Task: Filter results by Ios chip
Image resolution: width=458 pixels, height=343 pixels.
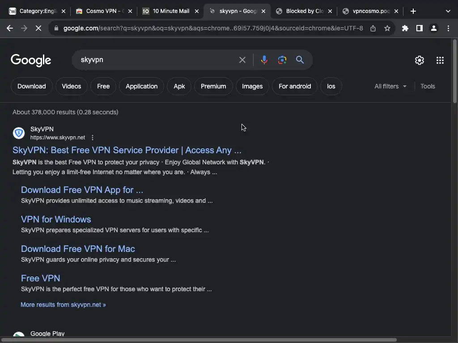Action: pos(331,86)
